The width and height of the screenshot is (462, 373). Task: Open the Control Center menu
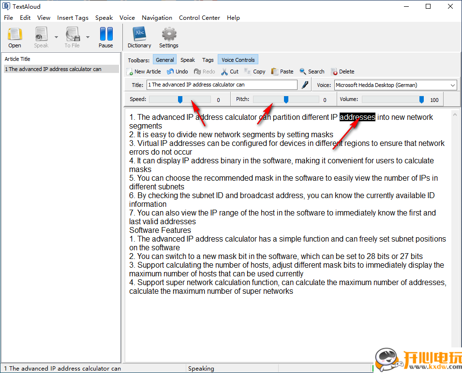pyautogui.click(x=199, y=18)
